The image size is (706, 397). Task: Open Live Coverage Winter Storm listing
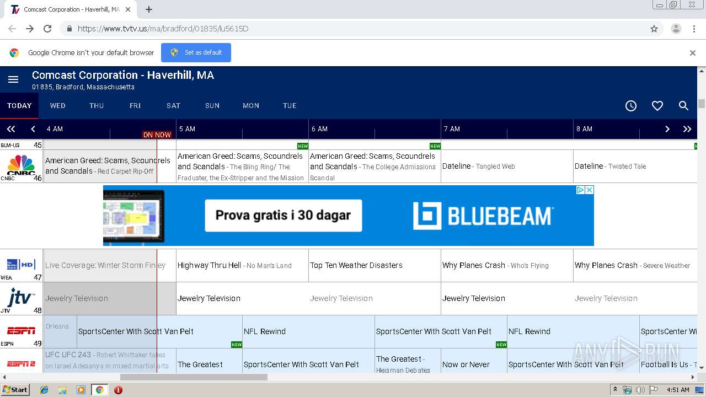(x=110, y=265)
